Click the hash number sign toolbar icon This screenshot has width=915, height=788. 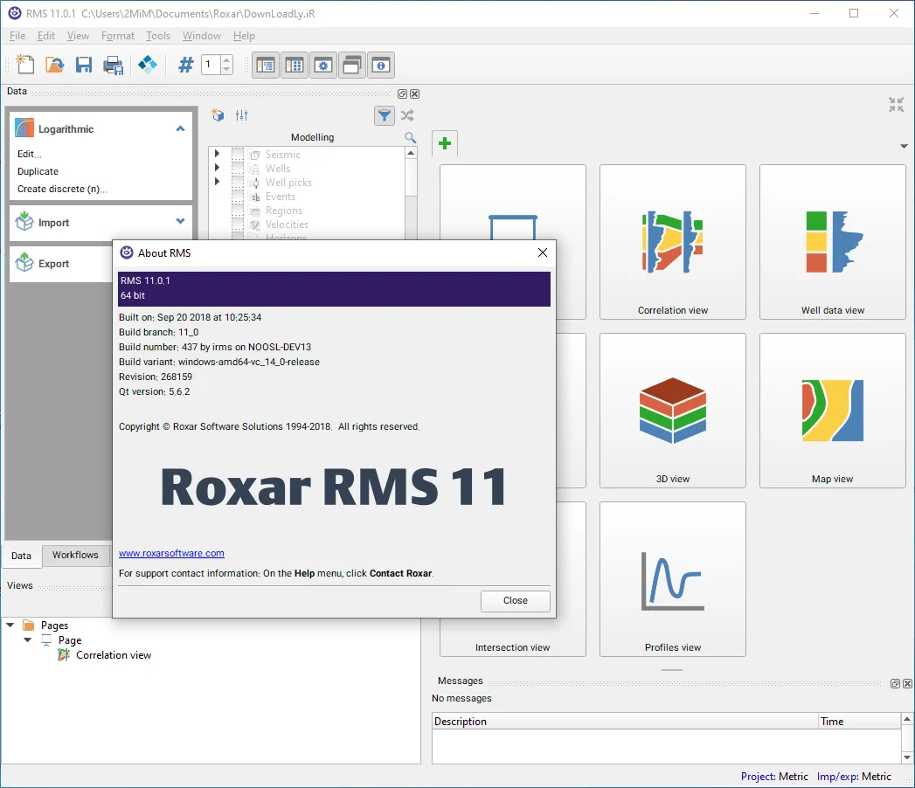pyautogui.click(x=185, y=64)
